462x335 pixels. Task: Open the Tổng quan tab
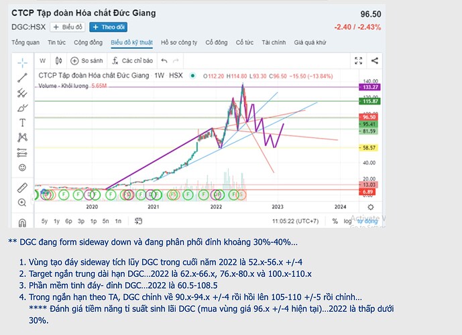pos(25,42)
